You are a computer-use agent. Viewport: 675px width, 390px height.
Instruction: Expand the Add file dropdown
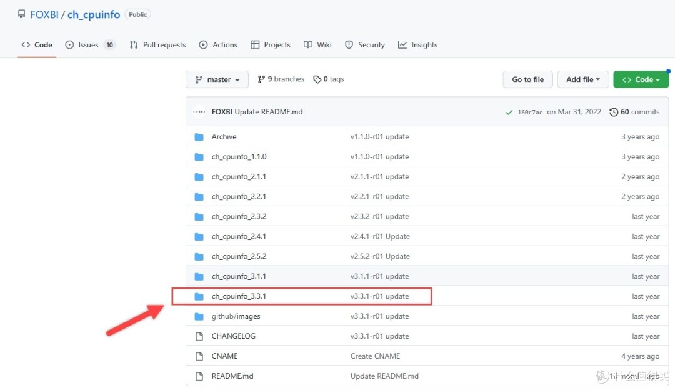coord(583,79)
